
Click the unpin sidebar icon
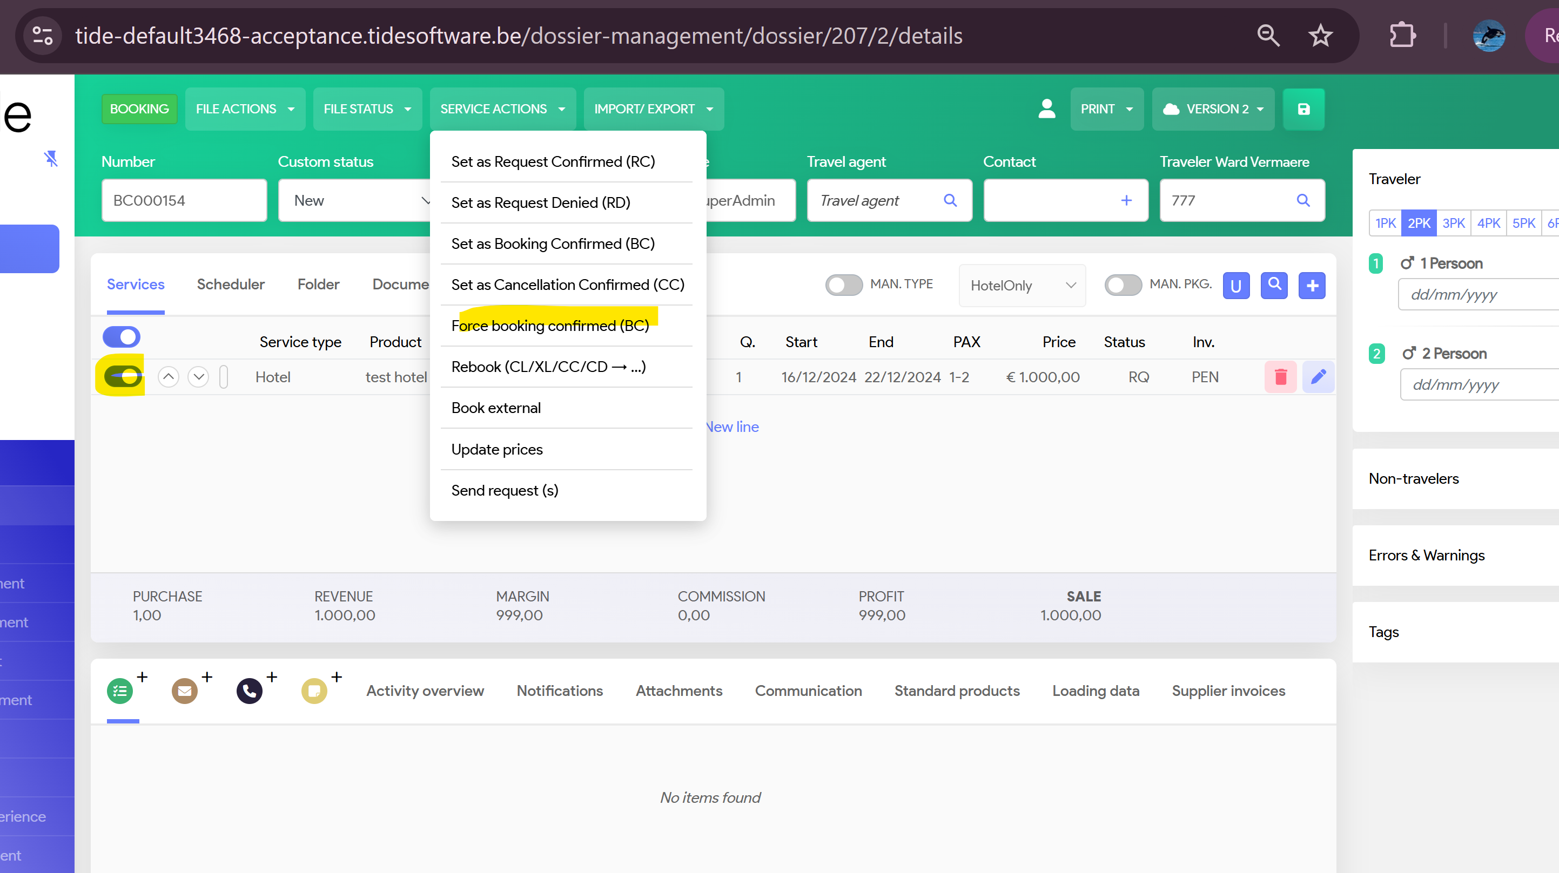coord(51,159)
